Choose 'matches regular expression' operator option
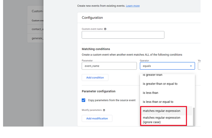This screenshot has width=212, height=138. pos(166,111)
